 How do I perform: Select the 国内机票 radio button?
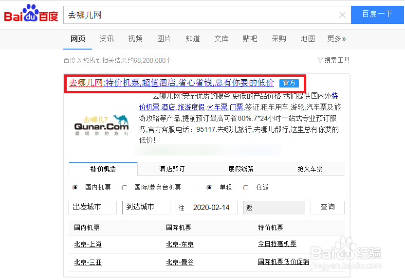(75, 188)
